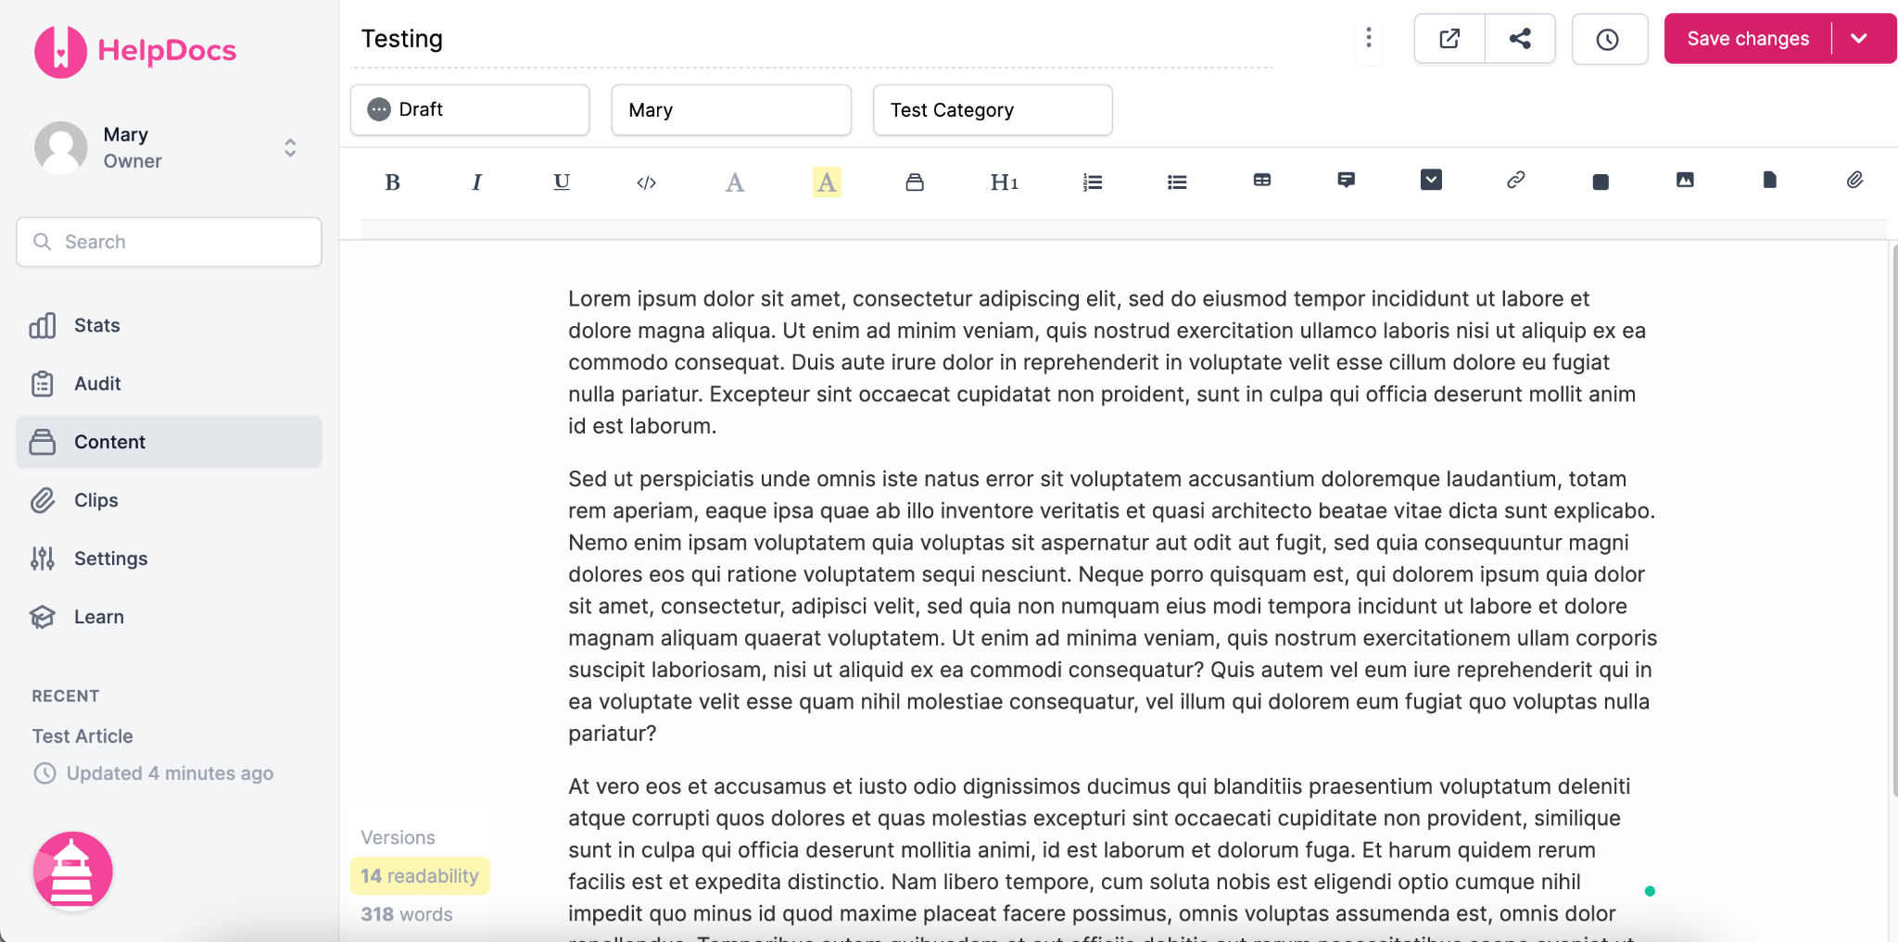Image resolution: width=1898 pixels, height=942 pixels.
Task: Apply italic formatting to the text
Action: click(476, 182)
